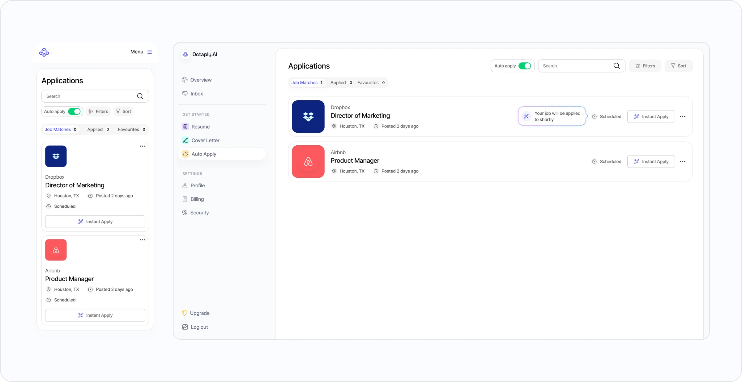The image size is (742, 382).
Task: Open the Sort options in the desktop header
Action: (x=679, y=66)
